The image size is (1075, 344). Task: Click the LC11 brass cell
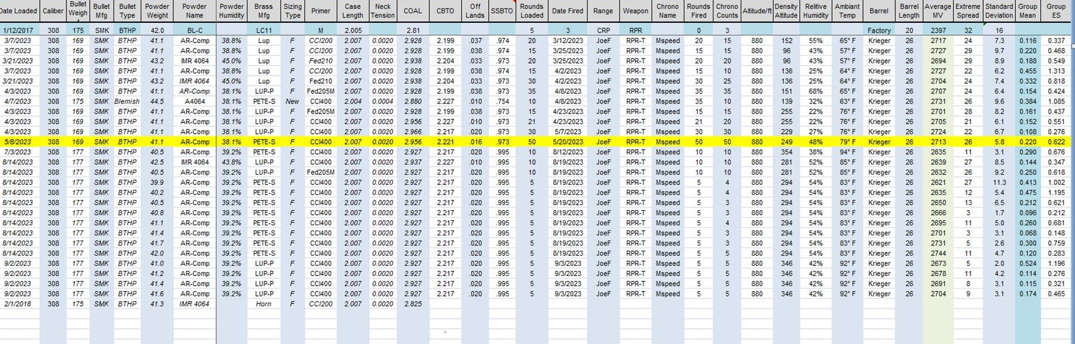tap(263, 30)
